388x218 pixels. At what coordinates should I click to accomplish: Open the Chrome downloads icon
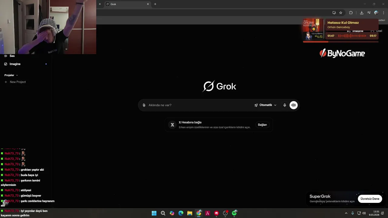coord(362,13)
